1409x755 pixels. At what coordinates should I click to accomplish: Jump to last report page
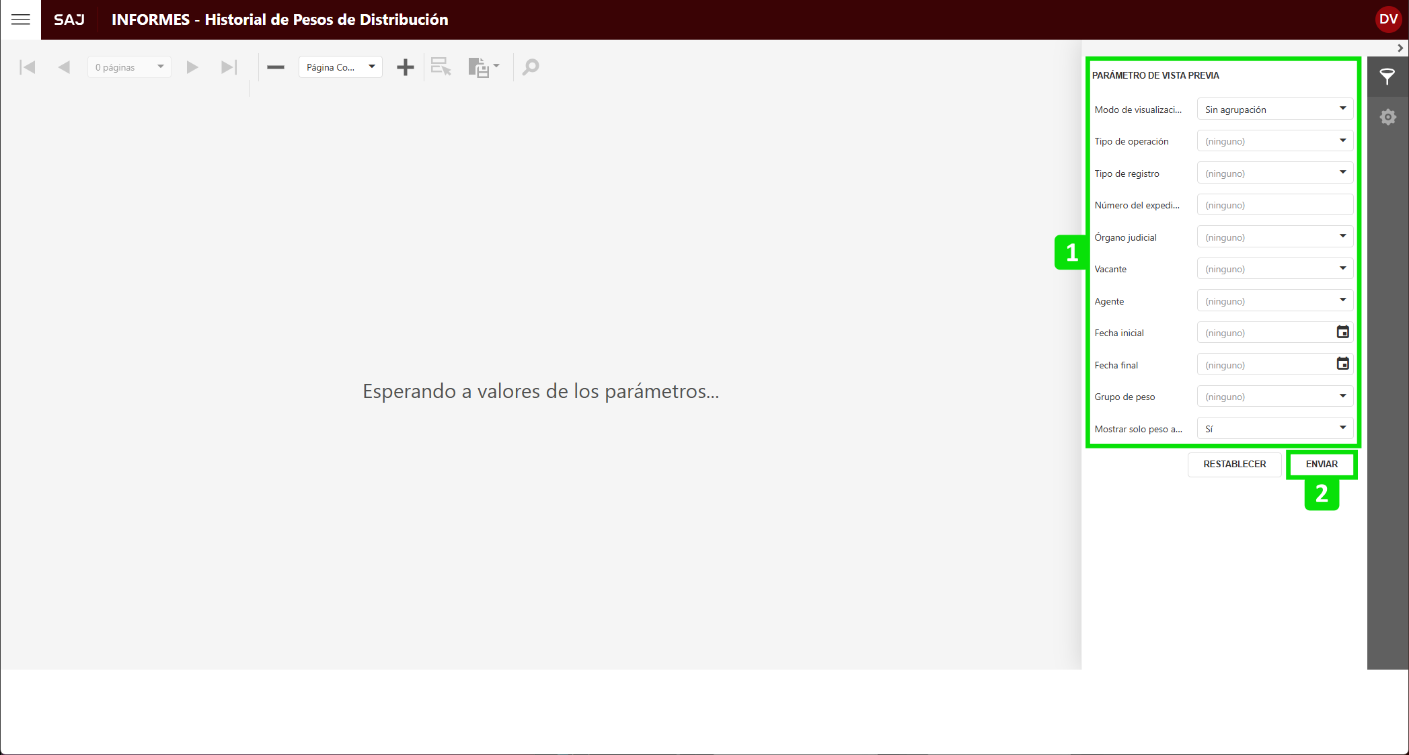click(229, 67)
